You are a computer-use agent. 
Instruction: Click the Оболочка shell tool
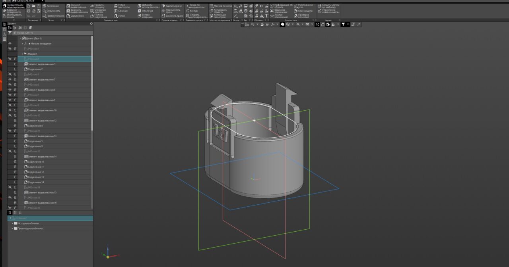145,11
